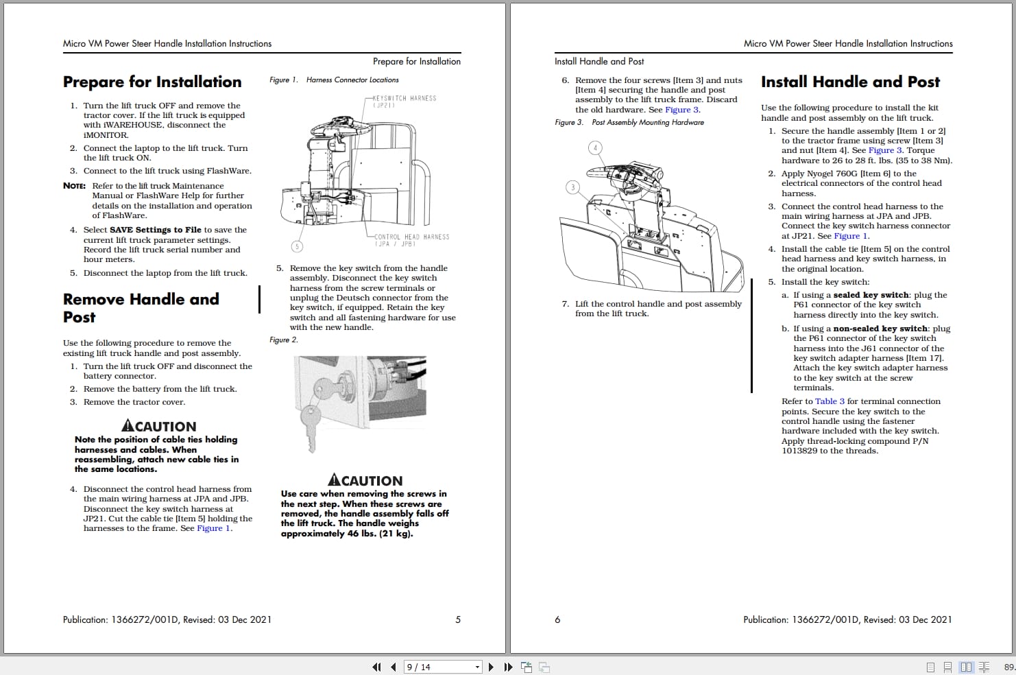Viewport: 1016px width, 675px height.
Task: Open the Figure 1 link in step 3
Action: click(852, 235)
